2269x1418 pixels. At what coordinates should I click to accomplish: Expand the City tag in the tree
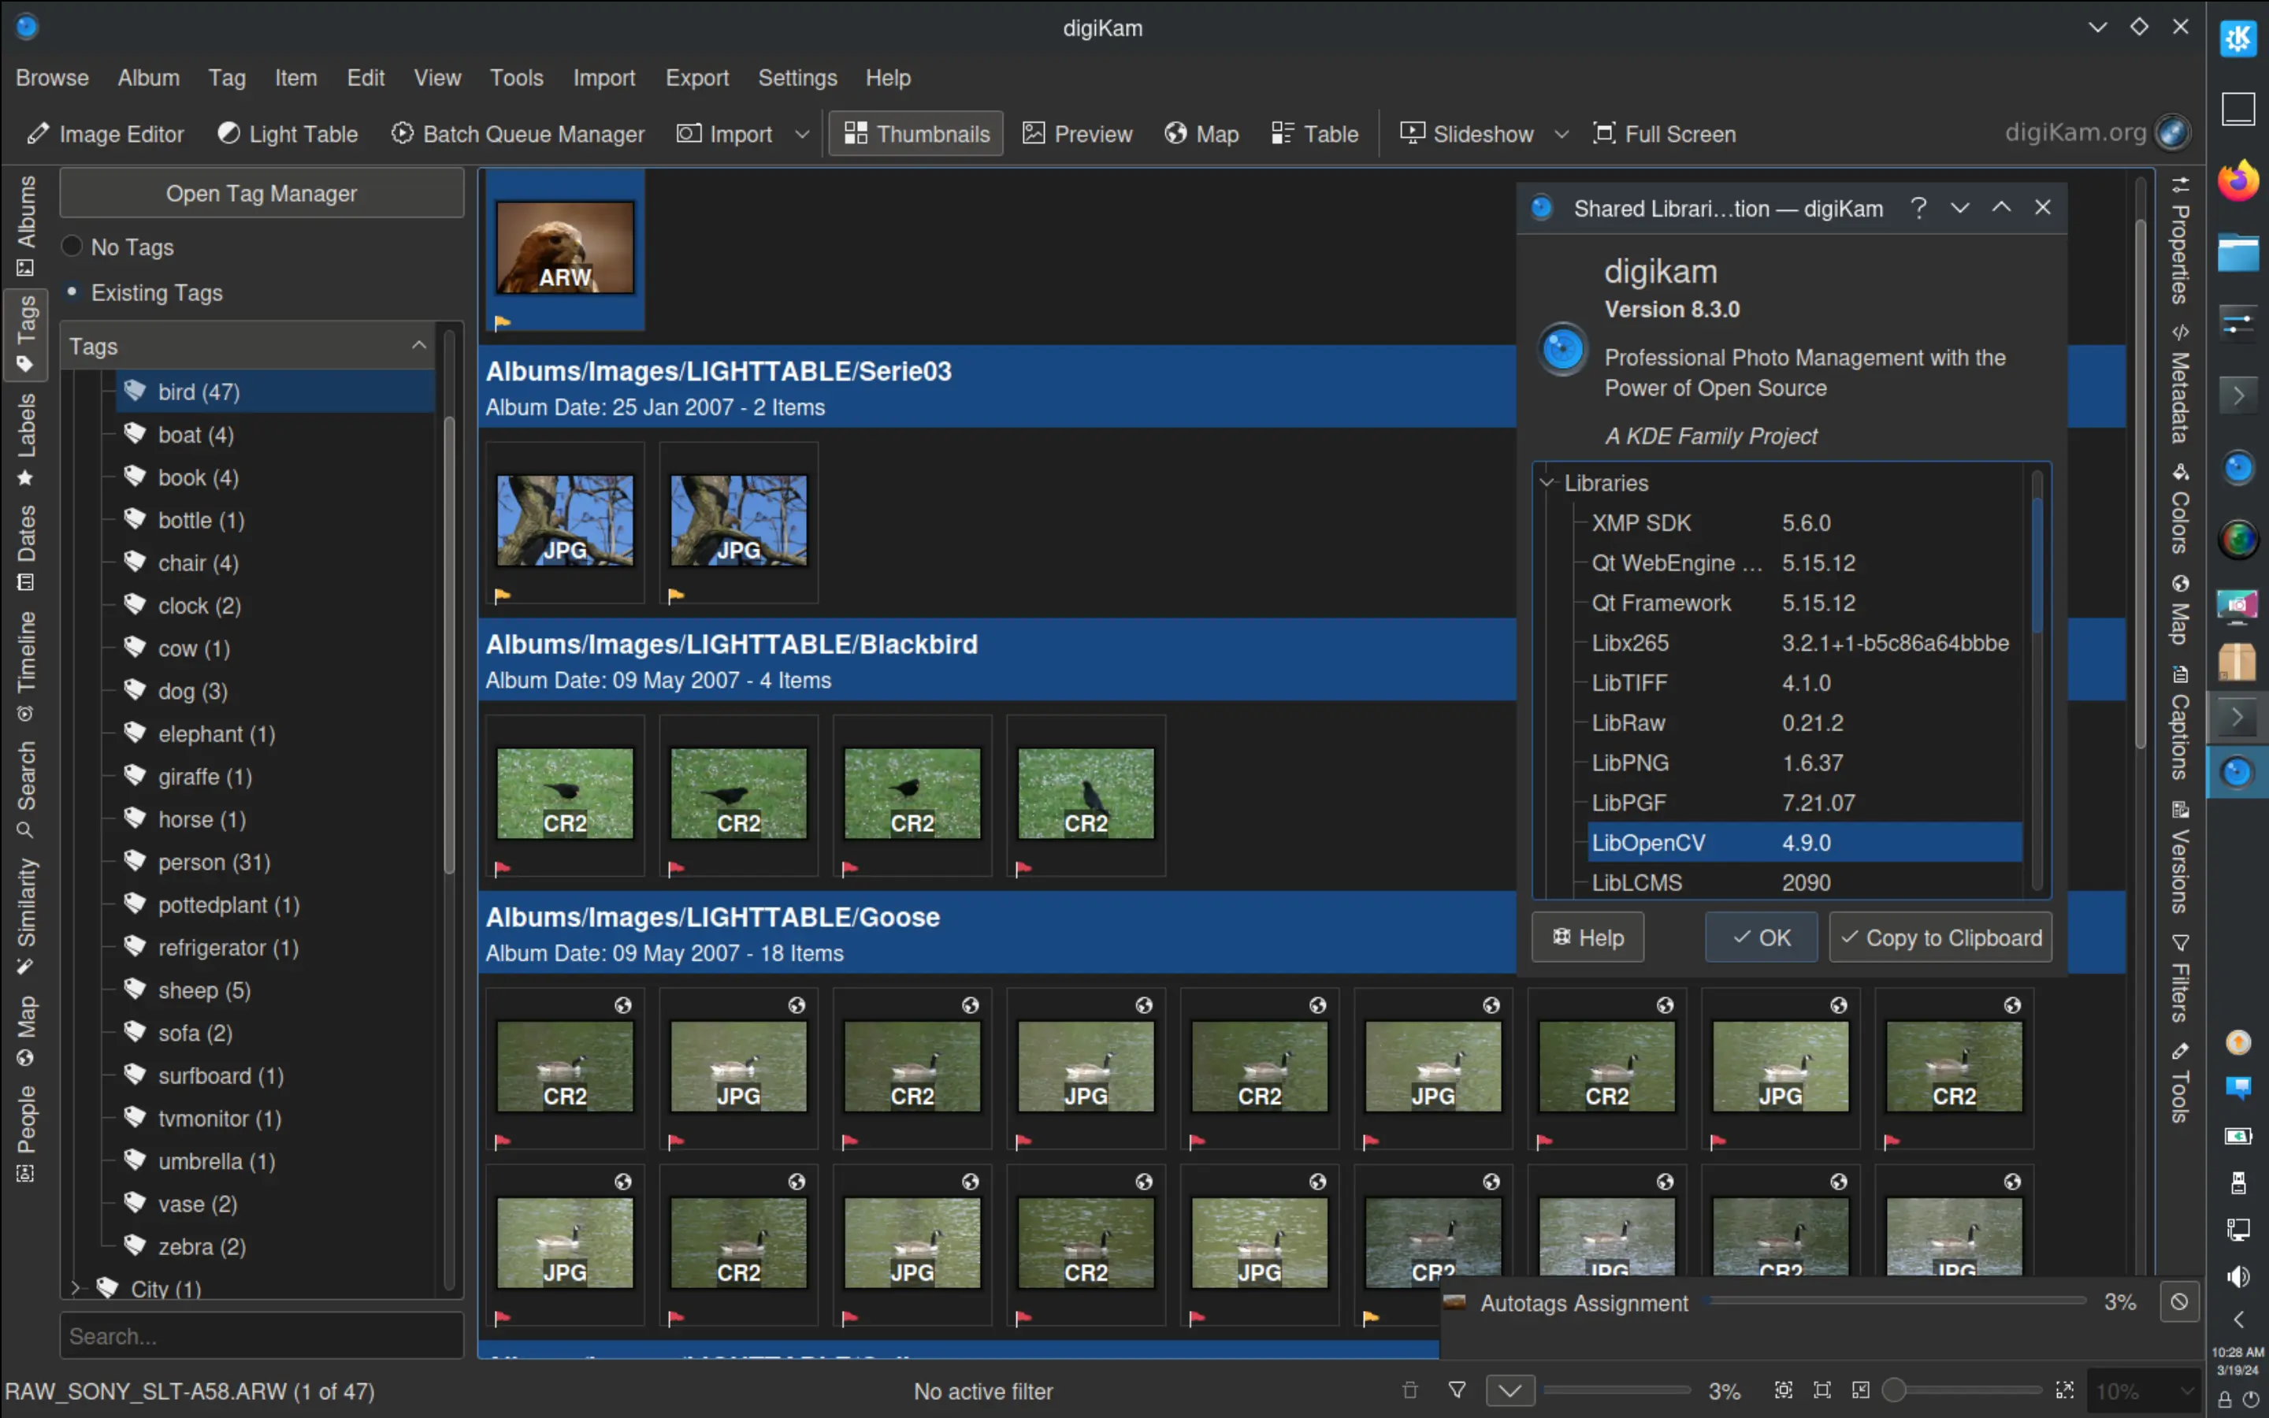coord(77,1288)
